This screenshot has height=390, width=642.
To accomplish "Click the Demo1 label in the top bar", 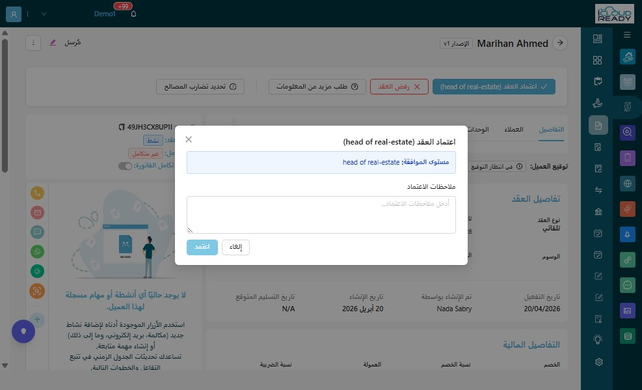I will coord(105,14).
